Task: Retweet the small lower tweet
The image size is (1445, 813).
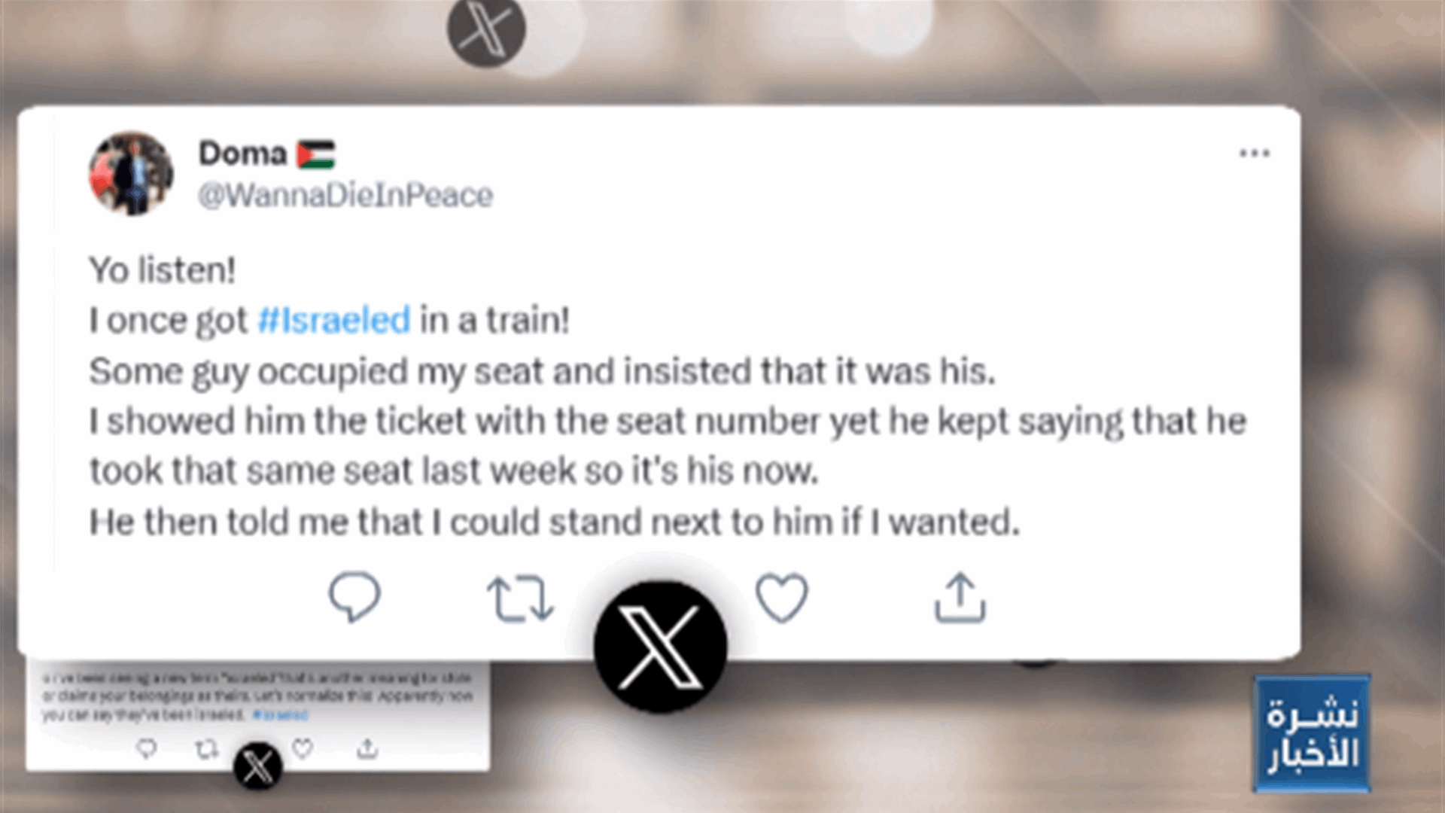Action: (207, 749)
